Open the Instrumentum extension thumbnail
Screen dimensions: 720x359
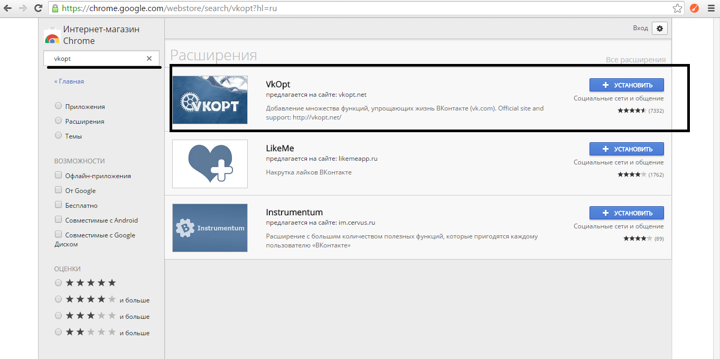point(210,228)
